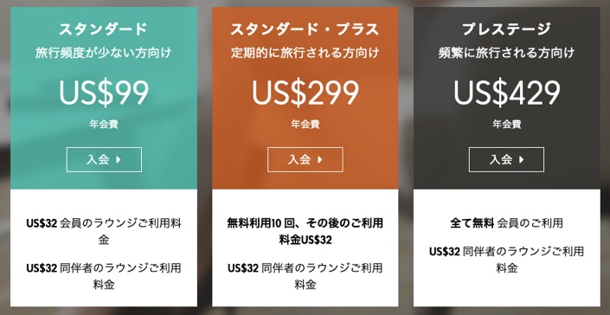Select the プレステージ plan heading
The height and width of the screenshot is (315, 610).
(x=506, y=29)
